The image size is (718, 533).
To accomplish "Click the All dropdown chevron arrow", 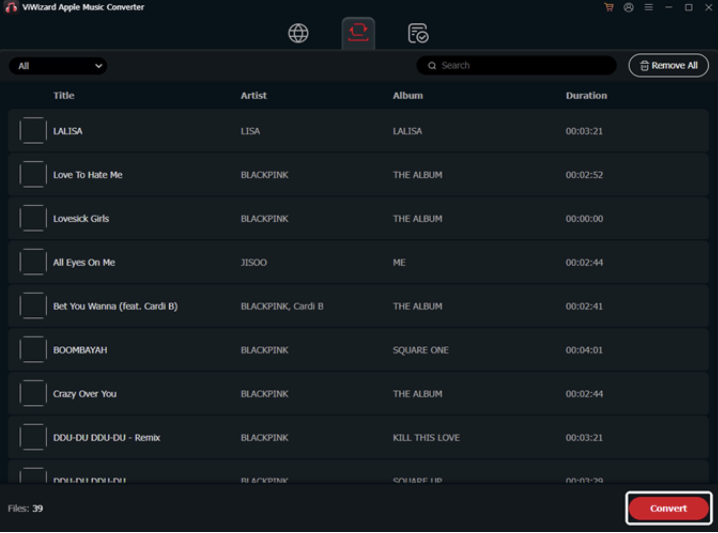I will 99,66.
